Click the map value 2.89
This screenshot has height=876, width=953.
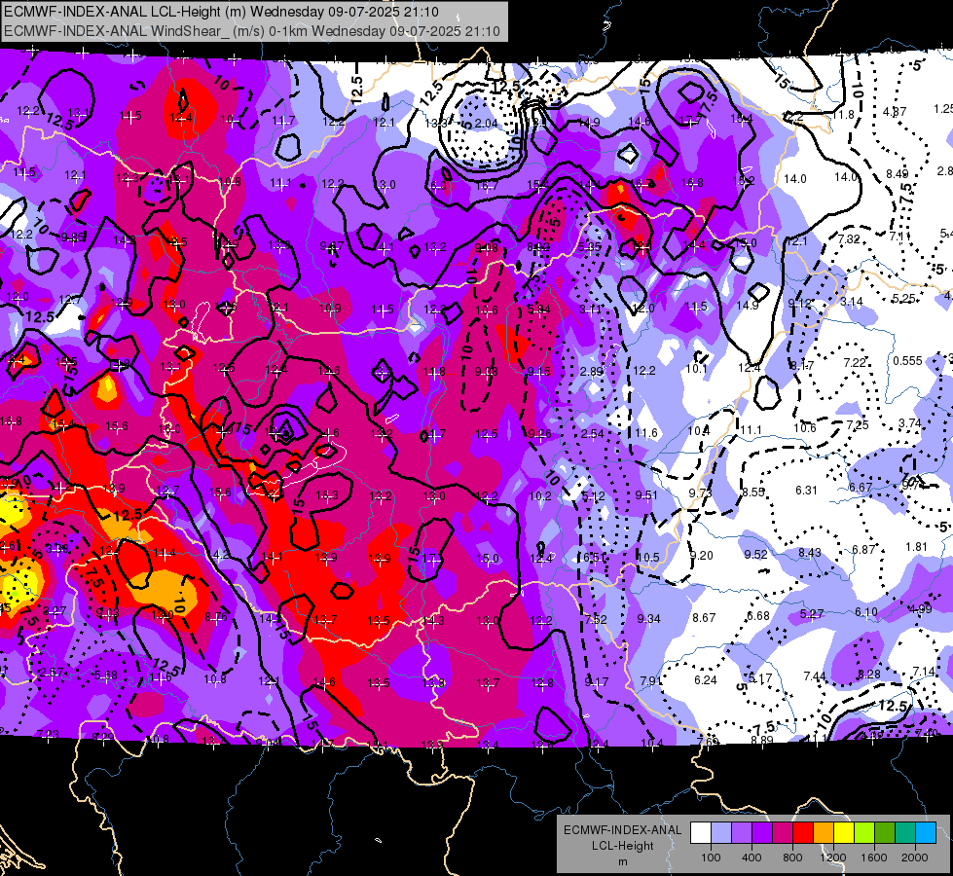592,371
